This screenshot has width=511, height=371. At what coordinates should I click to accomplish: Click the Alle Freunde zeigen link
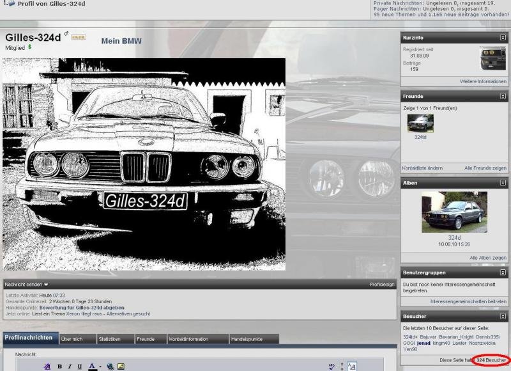[x=485, y=168]
